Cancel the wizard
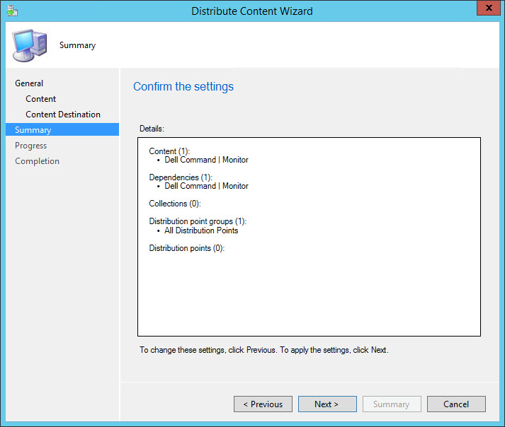This screenshot has width=505, height=427. [x=456, y=404]
